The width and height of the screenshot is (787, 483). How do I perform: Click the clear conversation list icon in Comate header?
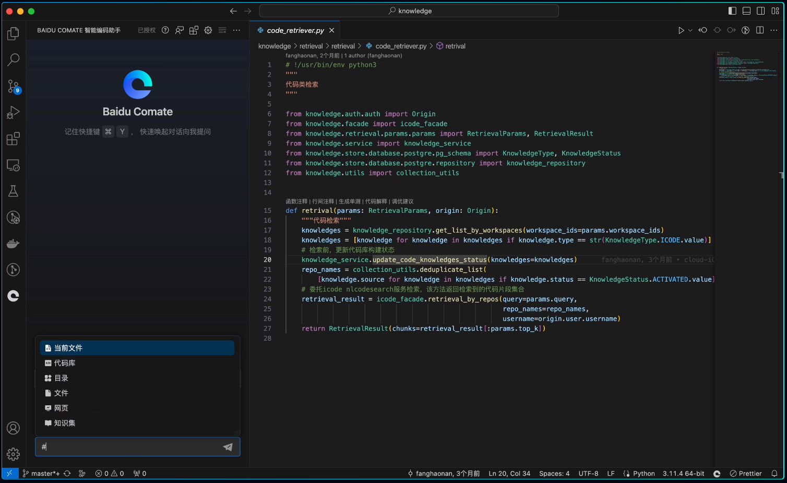click(222, 30)
